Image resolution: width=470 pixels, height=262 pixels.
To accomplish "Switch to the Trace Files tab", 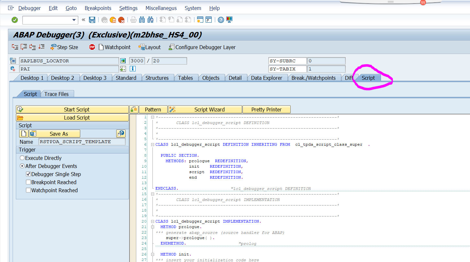I will (57, 94).
